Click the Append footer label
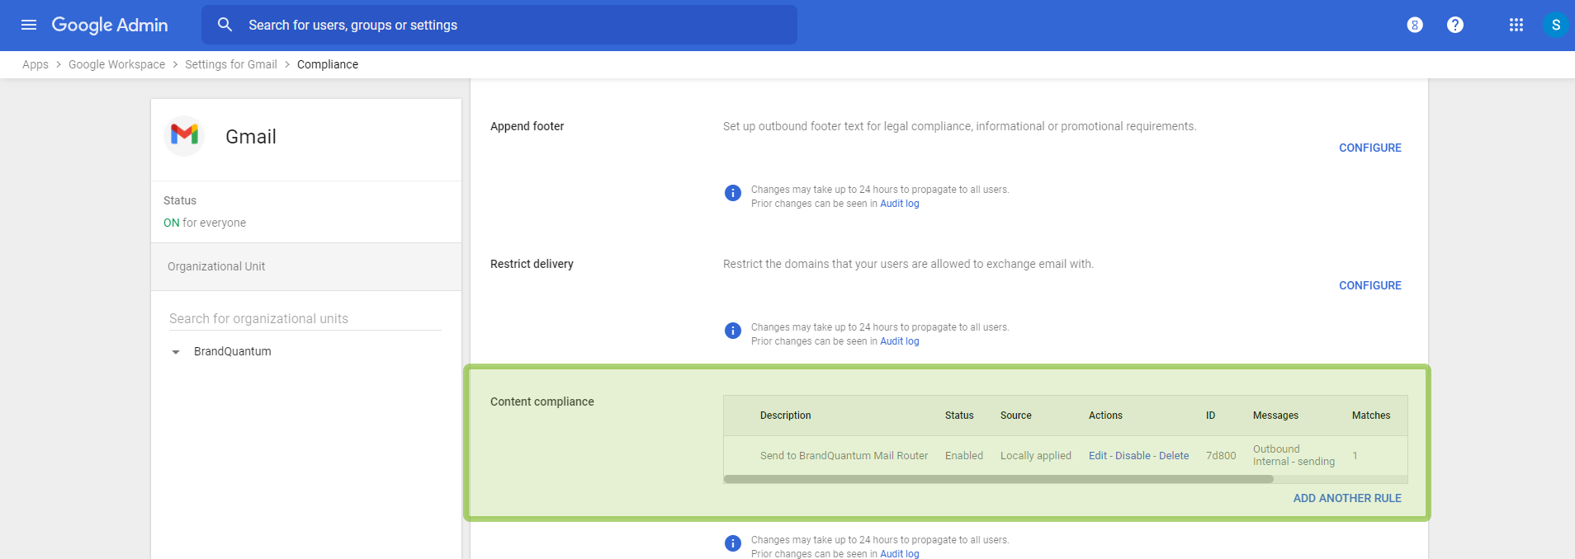1575x559 pixels. point(527,126)
